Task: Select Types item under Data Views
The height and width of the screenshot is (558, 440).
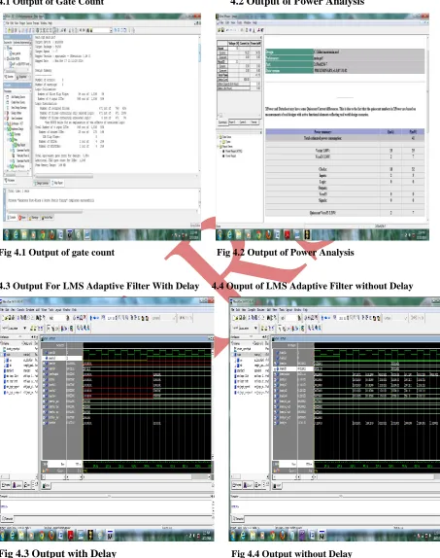Action: coord(227,142)
